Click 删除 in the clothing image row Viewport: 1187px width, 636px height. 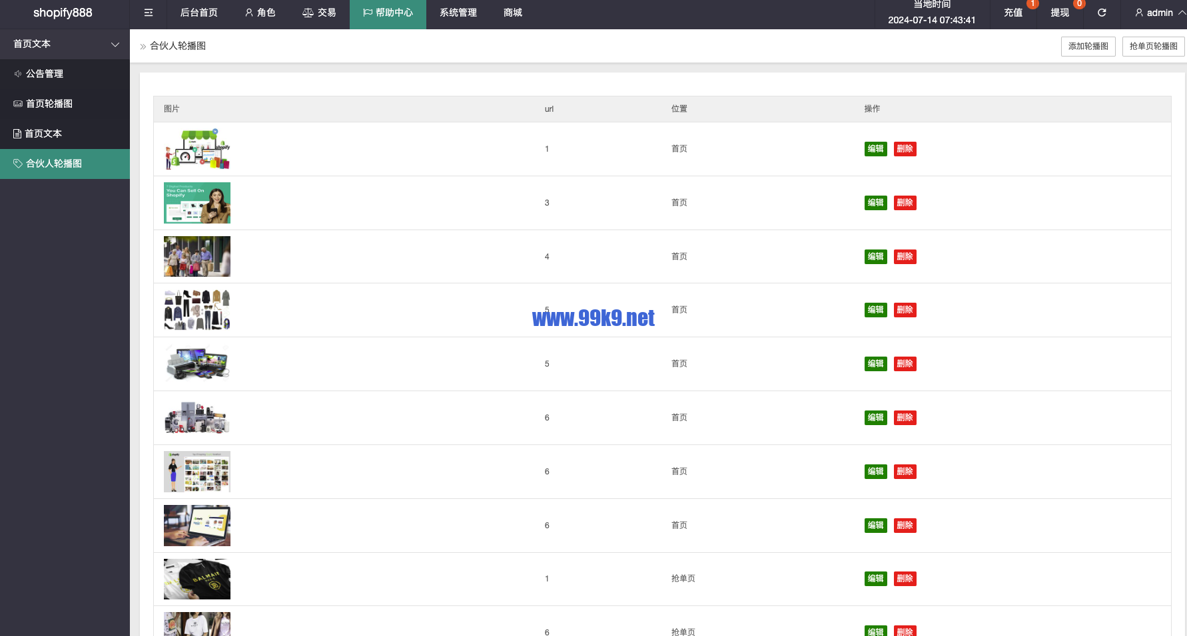tap(905, 310)
